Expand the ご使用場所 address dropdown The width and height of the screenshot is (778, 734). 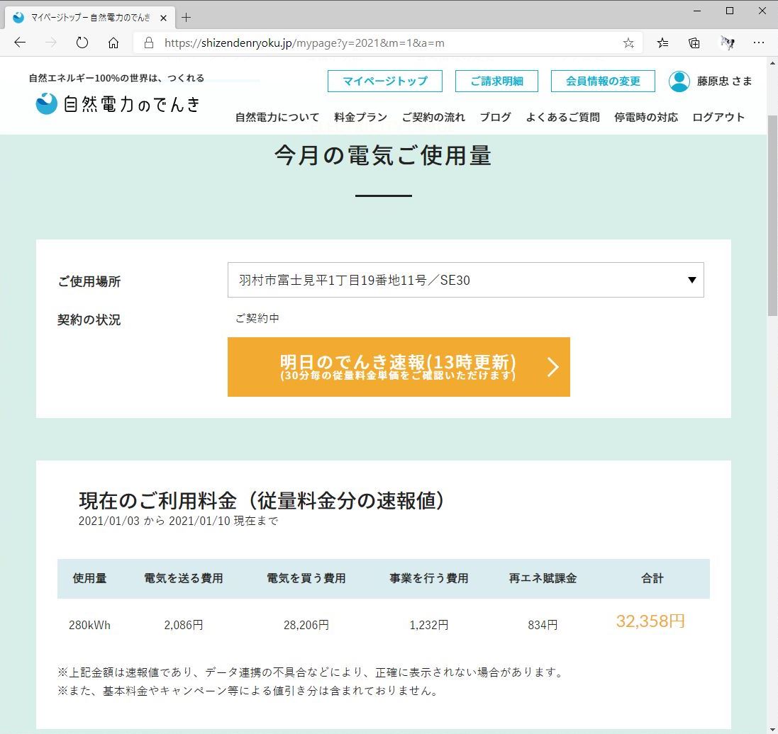point(465,280)
